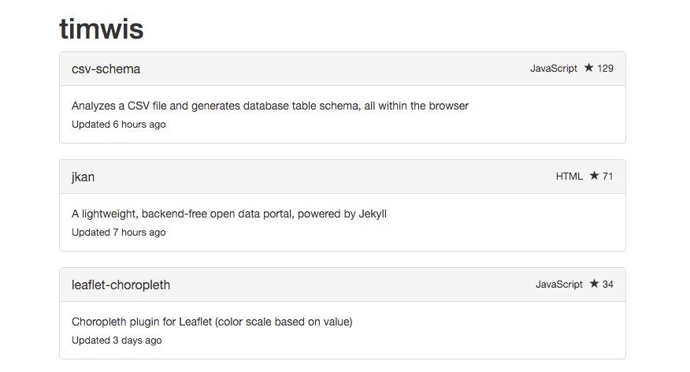Click the star icon next to jkan
The width and height of the screenshot is (690, 372).
click(594, 176)
